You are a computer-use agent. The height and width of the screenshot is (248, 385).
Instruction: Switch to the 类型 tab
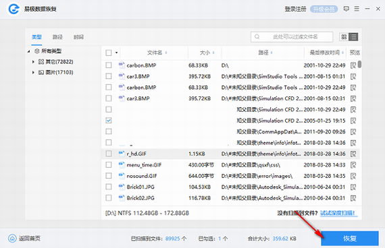pos(36,37)
